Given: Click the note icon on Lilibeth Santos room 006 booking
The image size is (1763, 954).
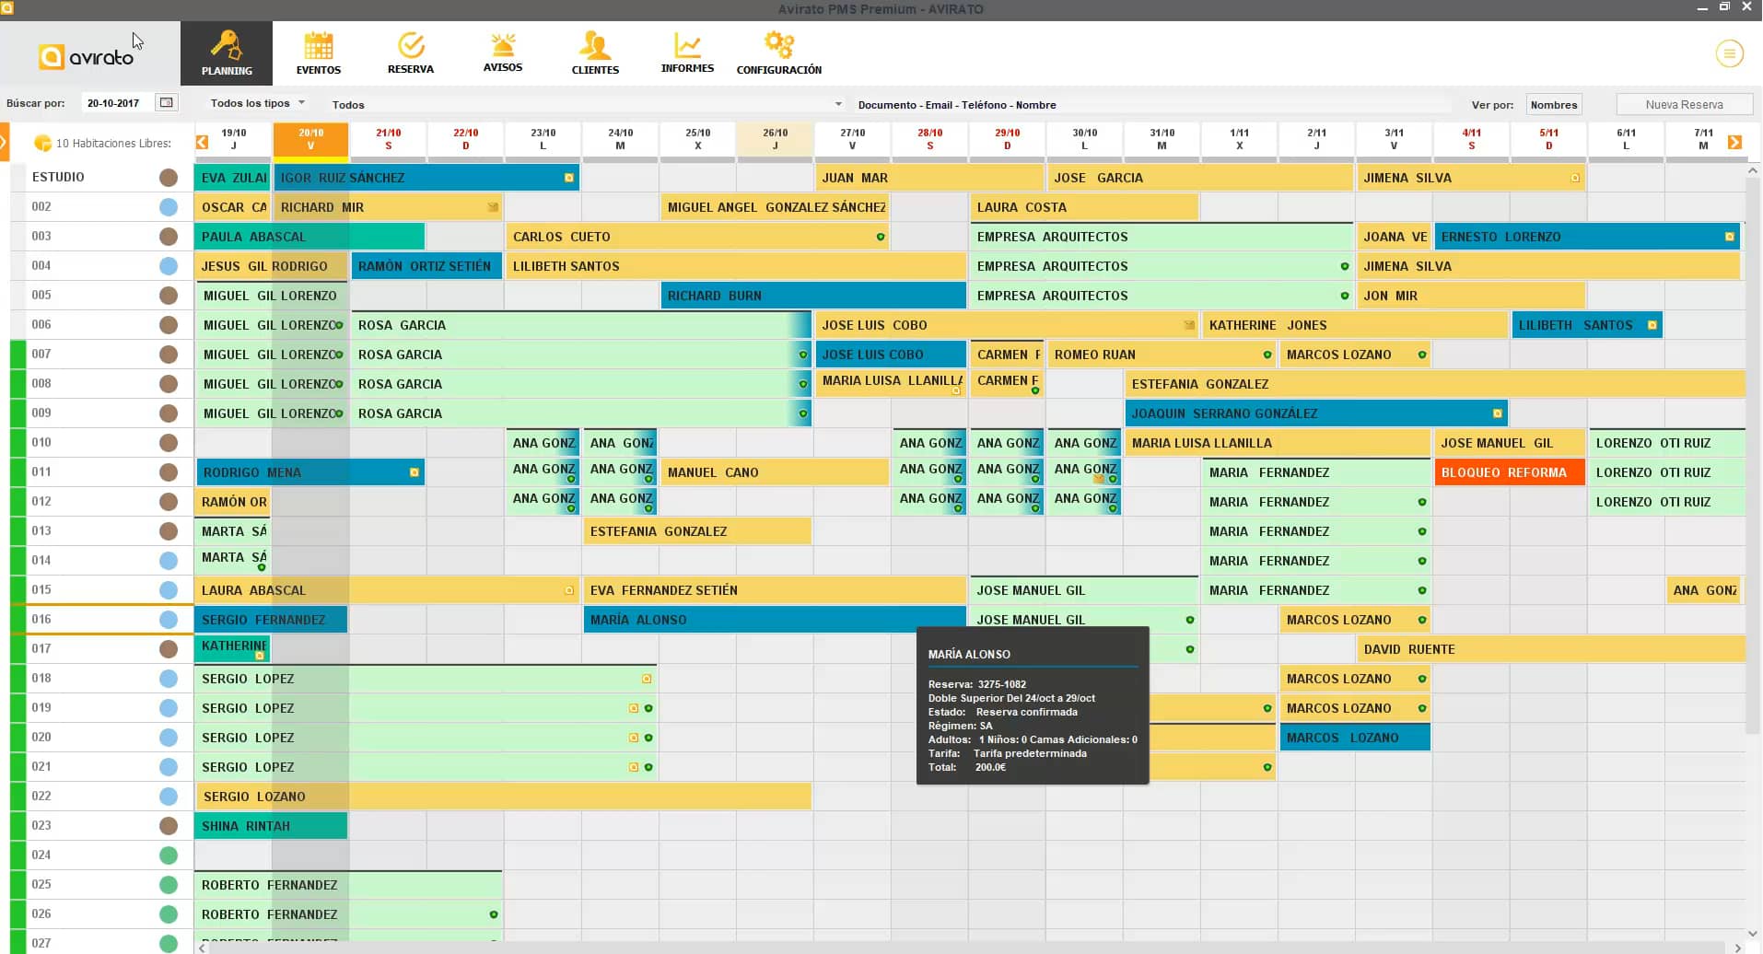Looking at the screenshot, I should pos(1652,325).
